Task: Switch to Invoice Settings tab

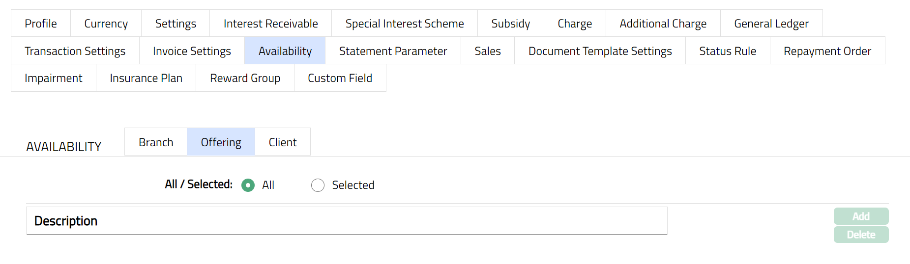Action: 192,51
